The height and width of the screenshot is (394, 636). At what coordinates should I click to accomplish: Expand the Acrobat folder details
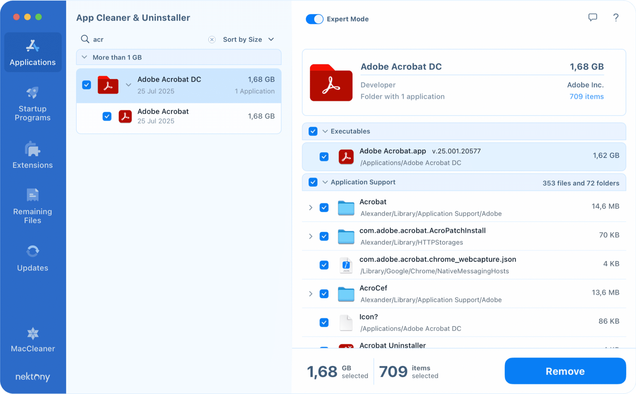point(310,207)
